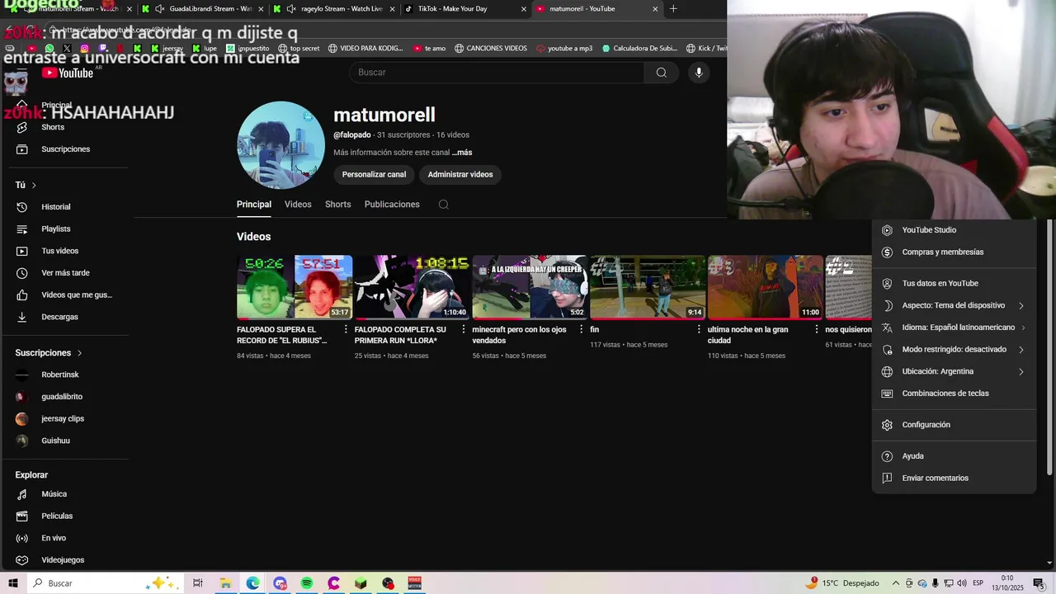Open Descargas in the sidebar
Screen dimensions: 1056x594
point(59,317)
